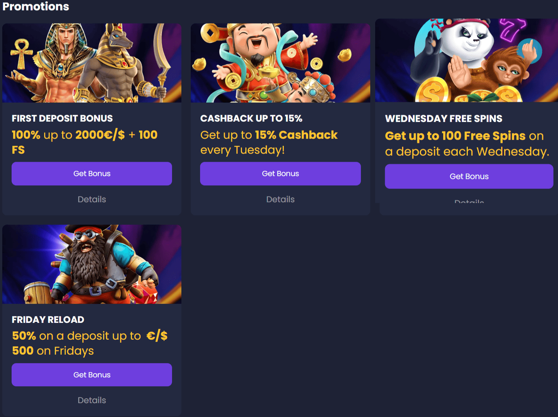Click the bearded pirate dwarf banner image
Image resolution: width=558 pixels, height=417 pixels.
(x=92, y=264)
